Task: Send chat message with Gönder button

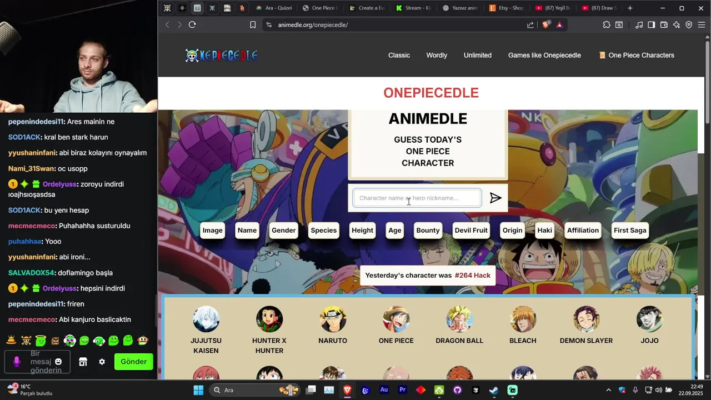Action: pos(133,362)
